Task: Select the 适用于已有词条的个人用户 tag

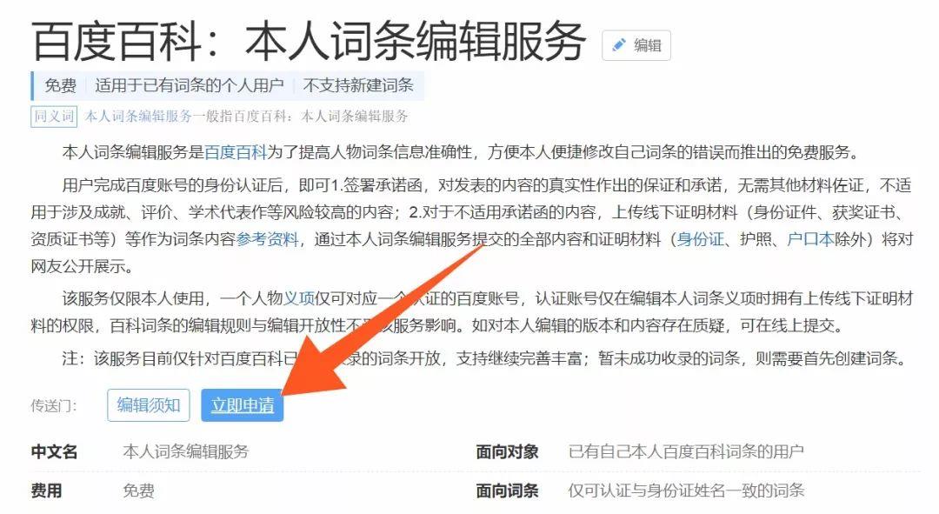Action: pos(190,85)
